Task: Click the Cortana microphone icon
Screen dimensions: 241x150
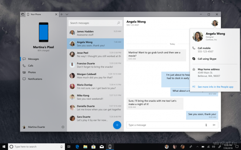Action: (x=61, y=147)
